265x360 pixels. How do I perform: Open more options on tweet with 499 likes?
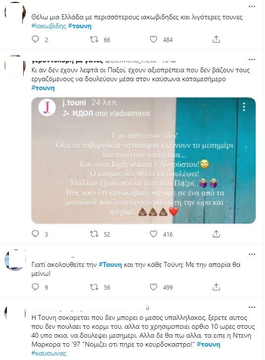pyautogui.click(x=252, y=254)
